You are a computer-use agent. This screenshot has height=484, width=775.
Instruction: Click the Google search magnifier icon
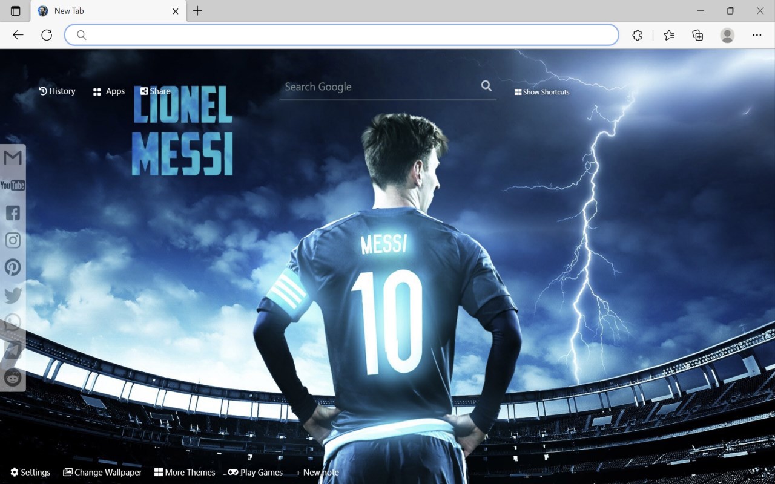click(486, 86)
